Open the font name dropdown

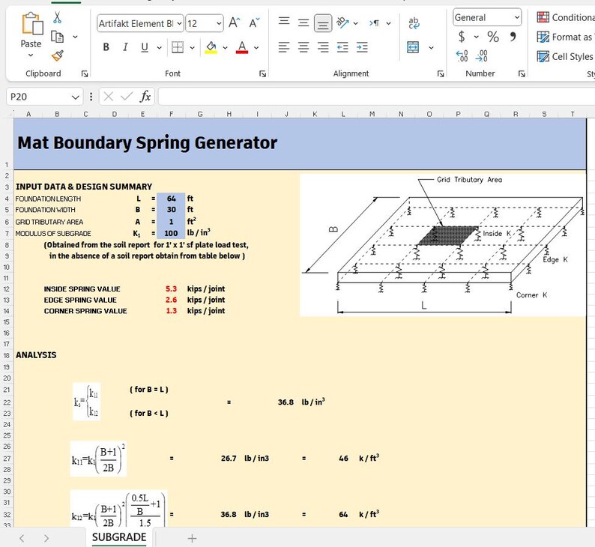point(179,23)
